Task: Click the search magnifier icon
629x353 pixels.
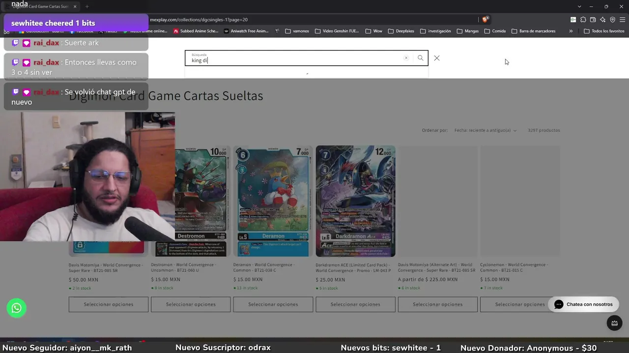Action: point(420,58)
